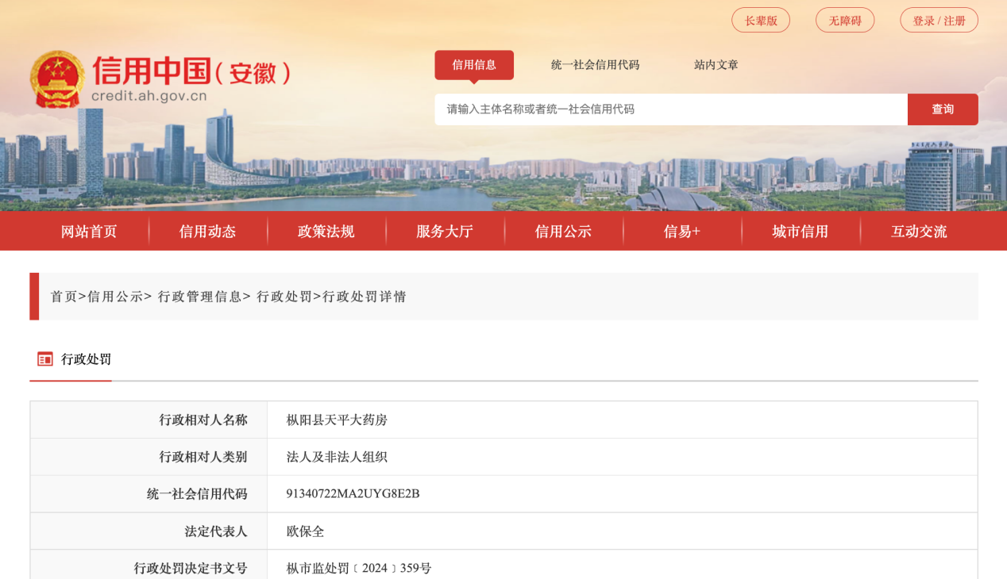Enable 无障碍 accessibility mode
1007x579 pixels.
845,21
